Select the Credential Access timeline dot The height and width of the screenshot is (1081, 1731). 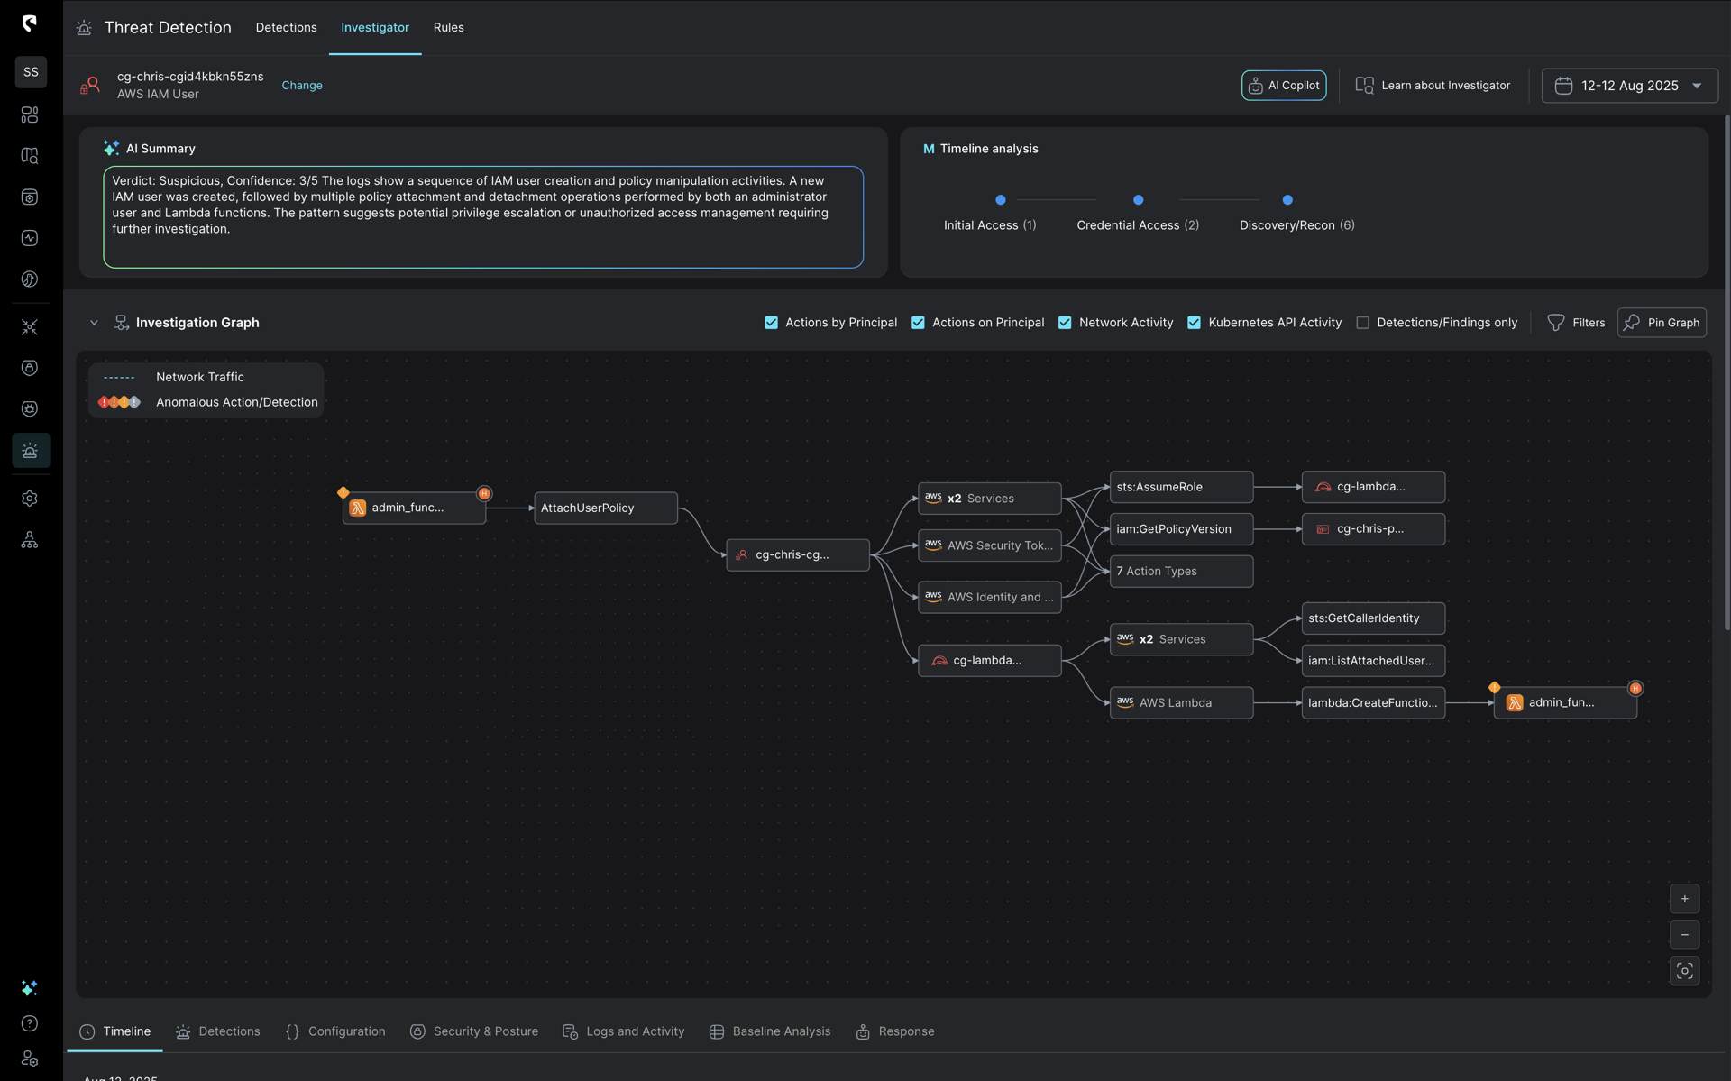click(x=1138, y=200)
